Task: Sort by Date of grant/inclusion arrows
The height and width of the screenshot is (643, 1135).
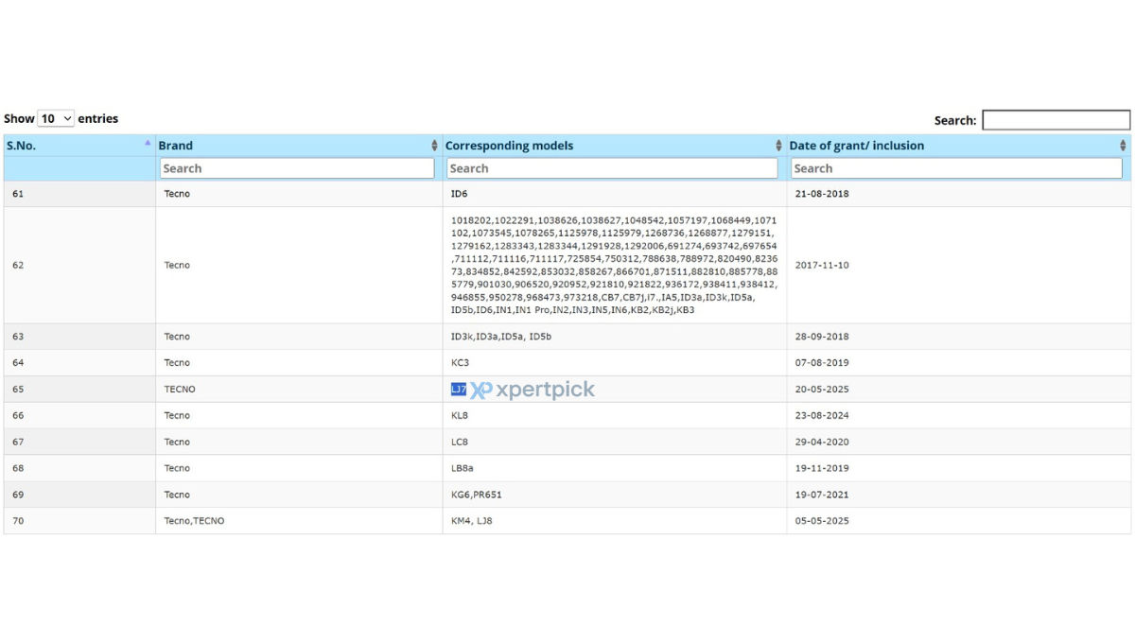Action: [x=1123, y=146]
